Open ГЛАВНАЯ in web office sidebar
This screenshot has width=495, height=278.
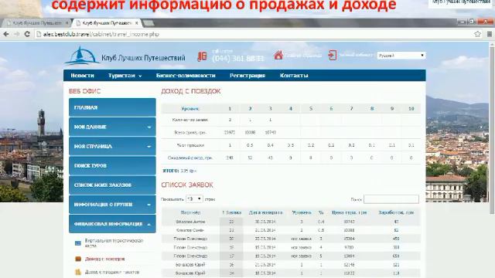[112, 107]
